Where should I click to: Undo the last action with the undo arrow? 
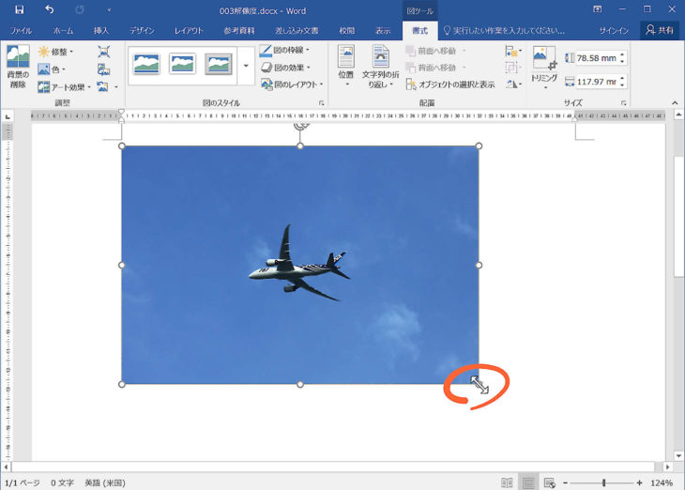pyautogui.click(x=49, y=9)
